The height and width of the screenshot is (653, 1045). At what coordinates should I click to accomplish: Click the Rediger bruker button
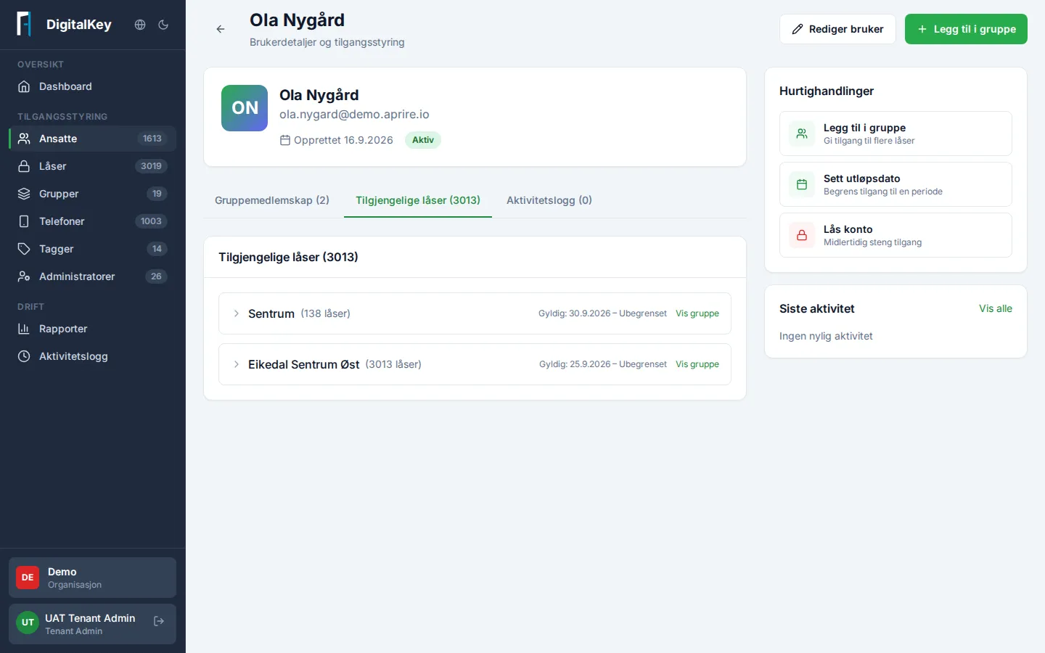click(x=837, y=29)
